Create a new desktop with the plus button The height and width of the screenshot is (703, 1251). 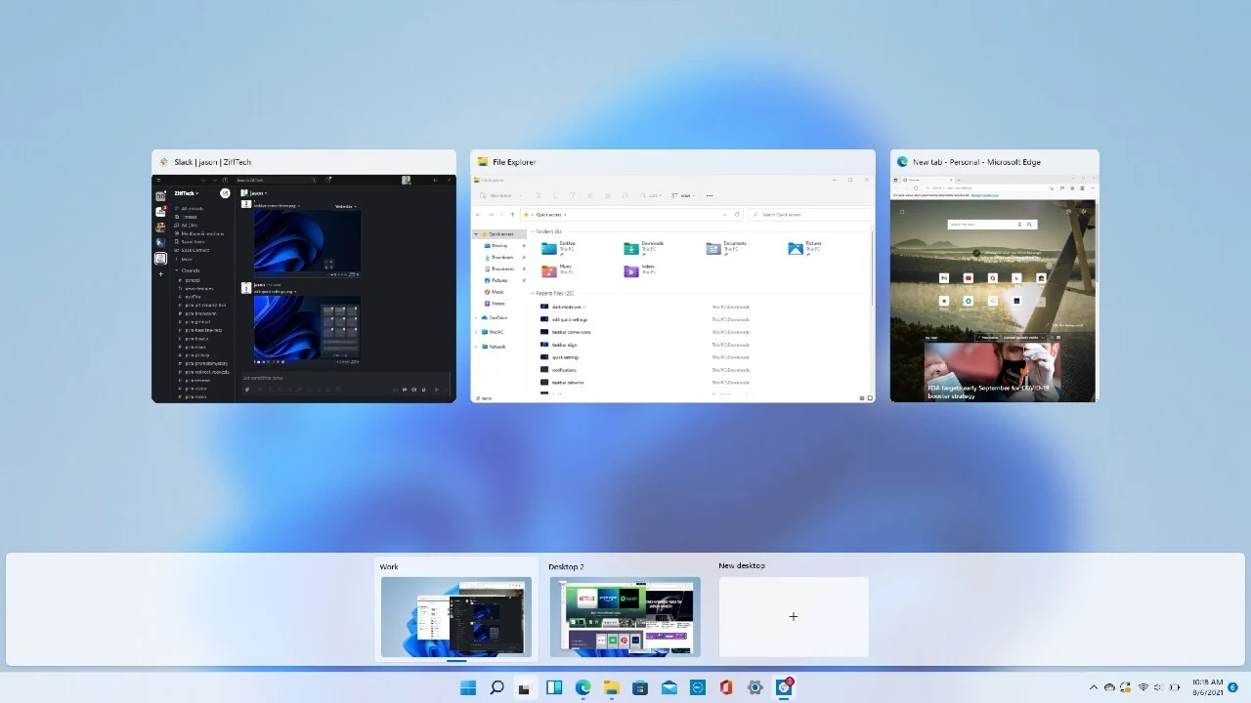click(x=793, y=616)
